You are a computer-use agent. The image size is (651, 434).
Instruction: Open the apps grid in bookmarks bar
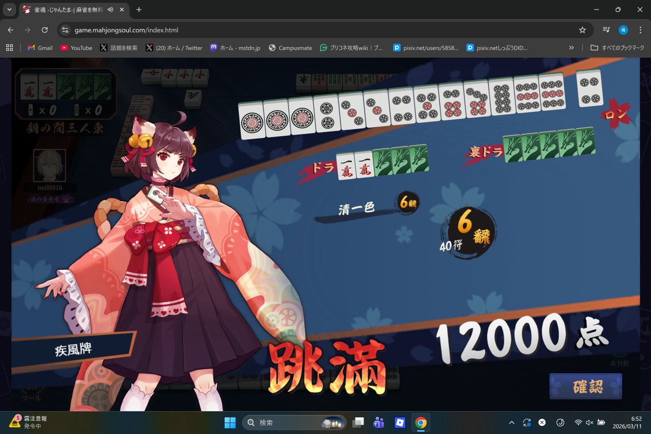click(x=9, y=48)
